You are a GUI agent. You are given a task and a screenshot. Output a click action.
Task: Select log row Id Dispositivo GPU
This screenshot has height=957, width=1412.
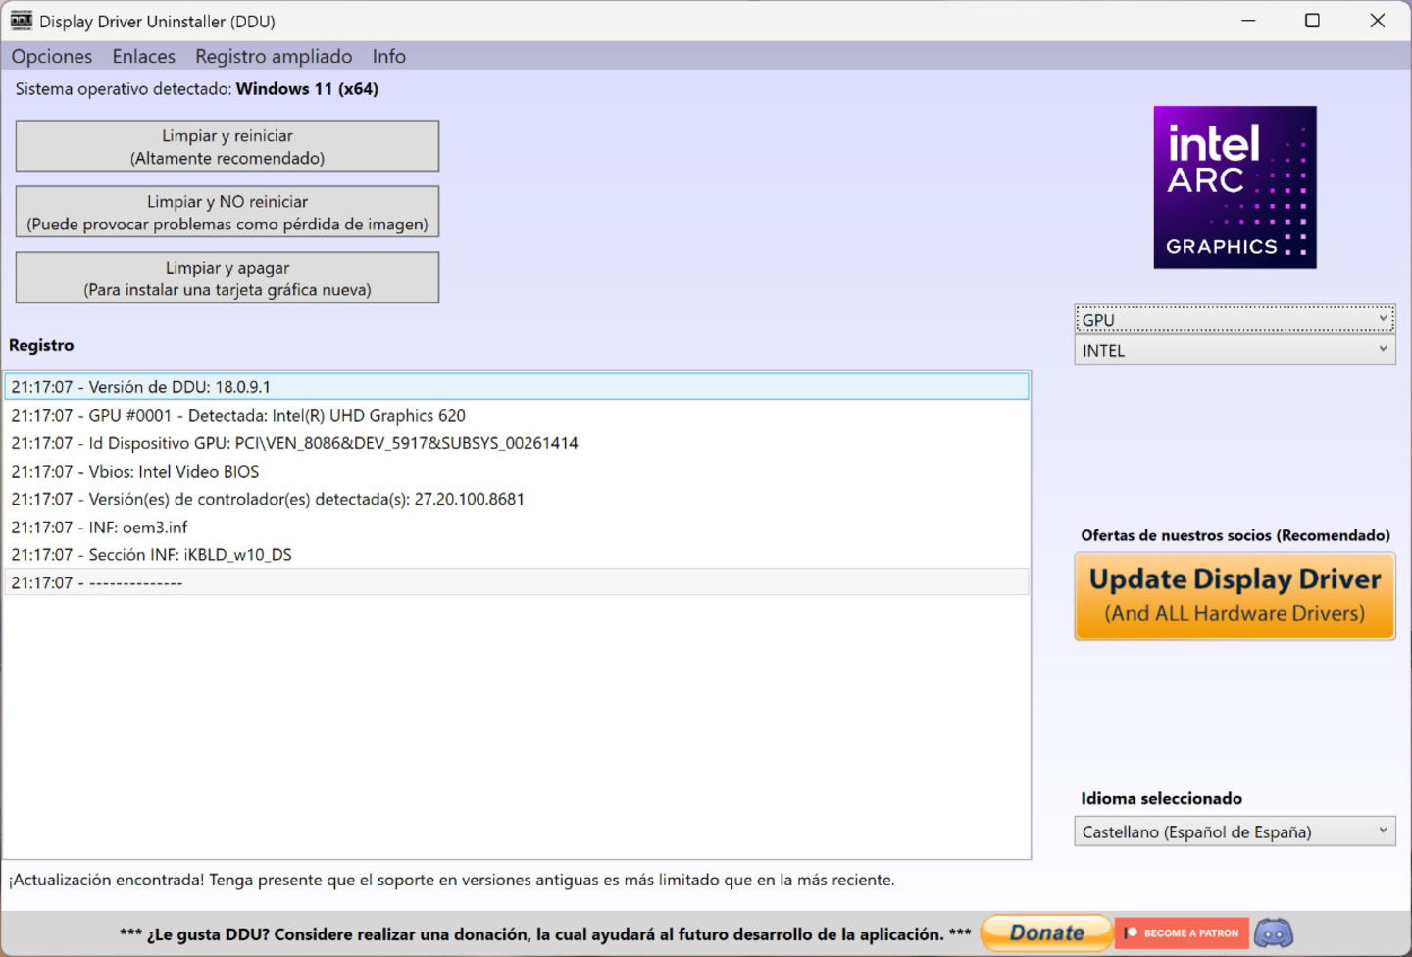coord(517,443)
